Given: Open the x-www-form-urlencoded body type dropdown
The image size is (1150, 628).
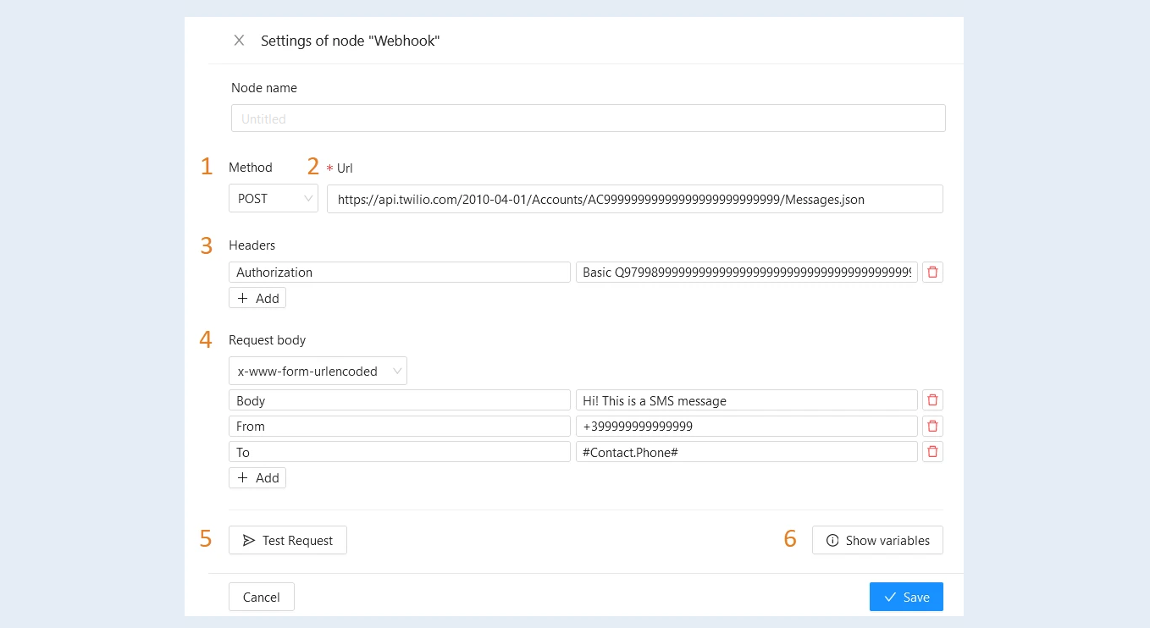Looking at the screenshot, I should click(318, 371).
